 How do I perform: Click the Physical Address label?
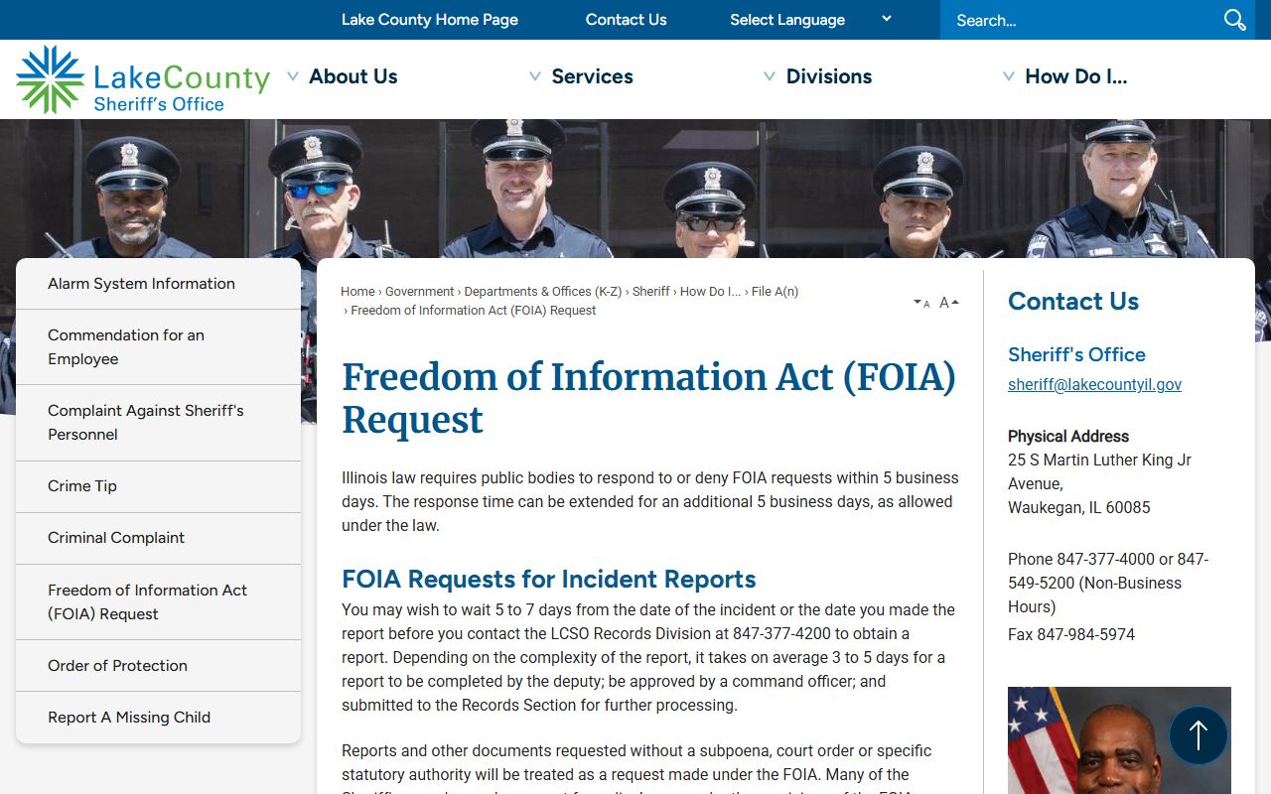(1068, 437)
